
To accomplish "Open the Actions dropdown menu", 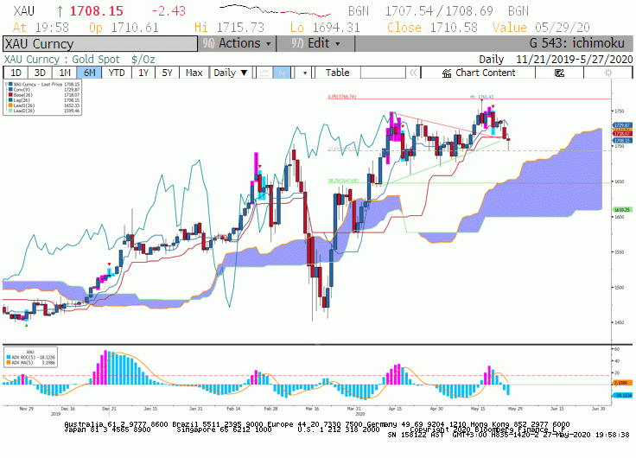I will pyautogui.click(x=237, y=43).
